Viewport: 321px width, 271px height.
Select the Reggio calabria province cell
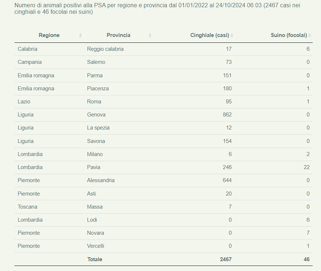coord(105,49)
